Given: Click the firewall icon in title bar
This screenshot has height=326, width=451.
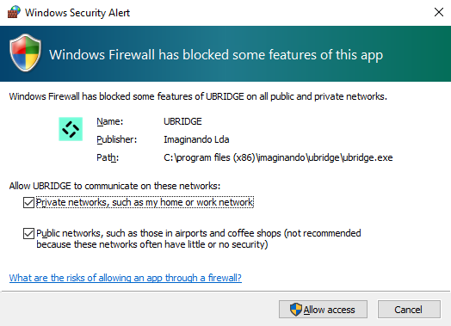Looking at the screenshot, I should coord(14,12).
